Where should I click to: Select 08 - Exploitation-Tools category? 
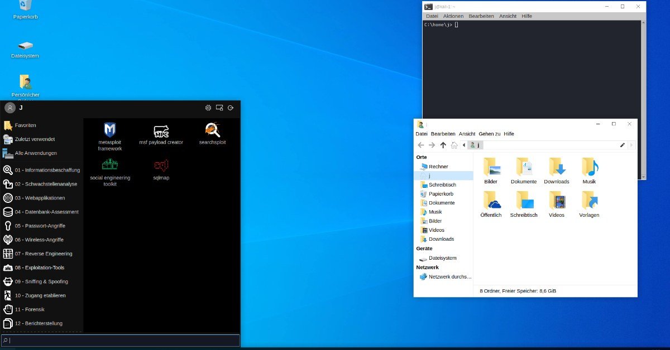(42, 268)
